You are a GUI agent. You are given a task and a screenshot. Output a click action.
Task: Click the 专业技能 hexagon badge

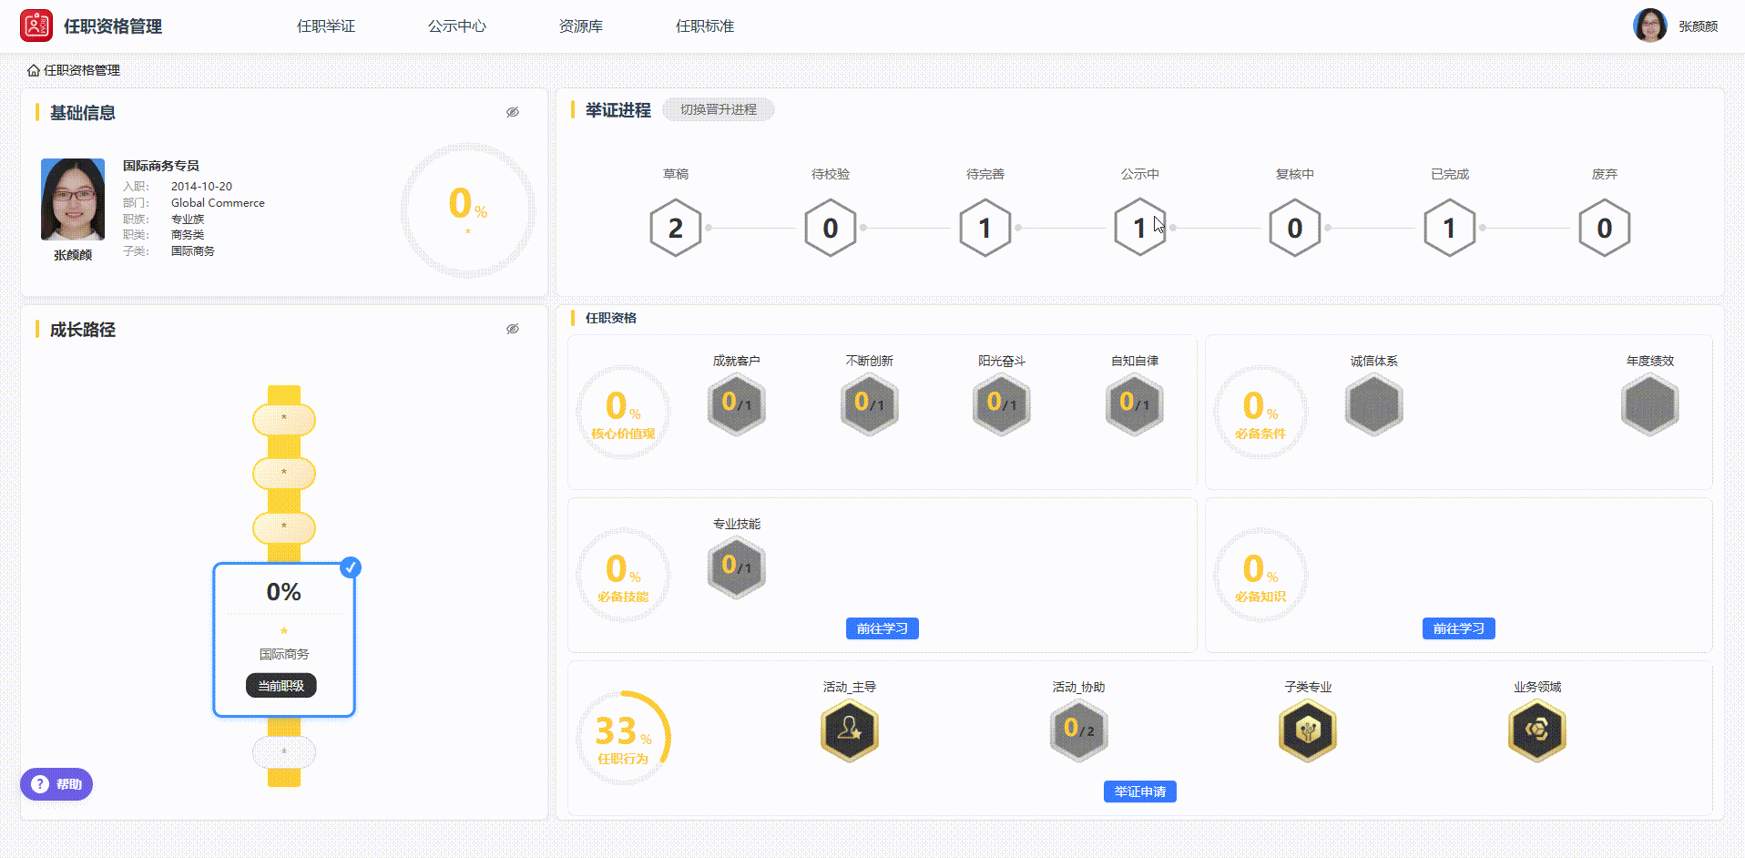coord(736,567)
